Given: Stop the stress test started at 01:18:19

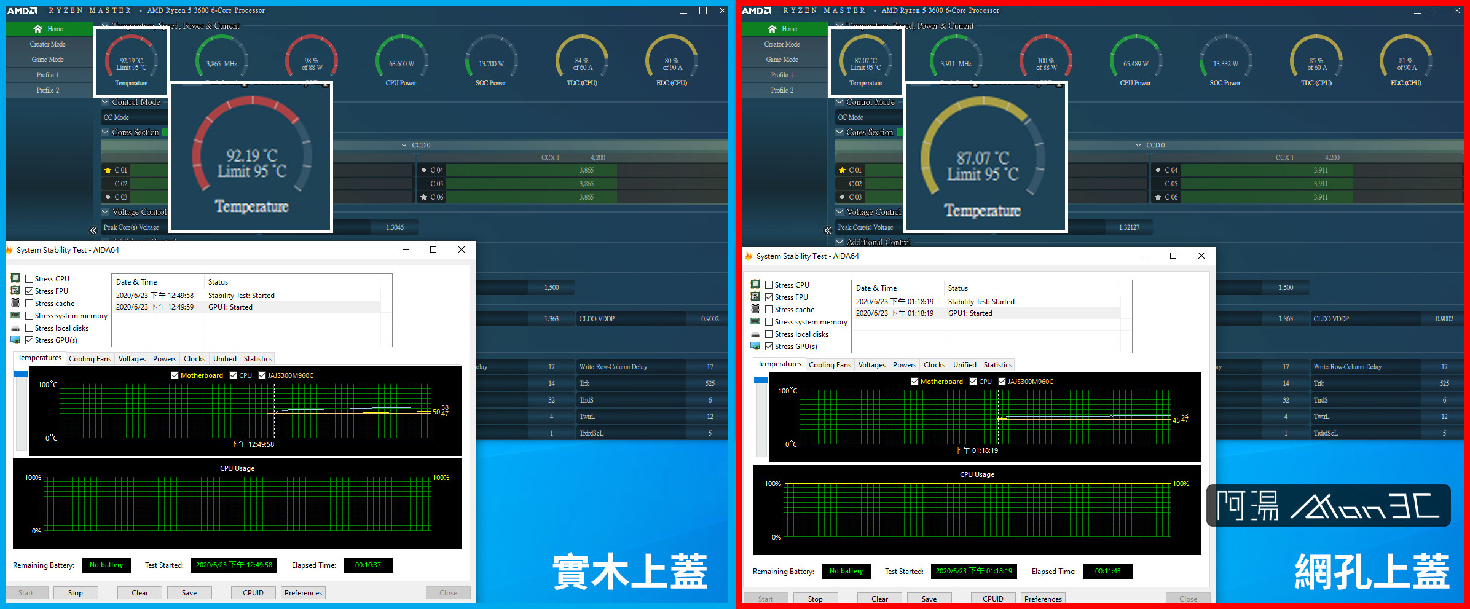Looking at the screenshot, I should [816, 599].
